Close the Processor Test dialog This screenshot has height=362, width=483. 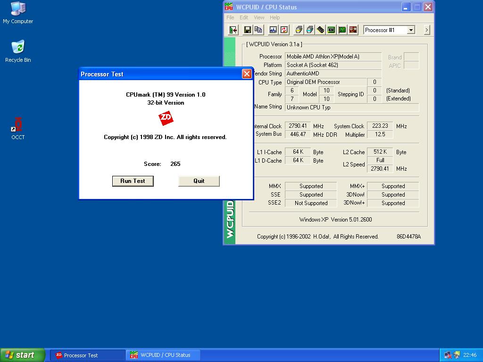246,74
